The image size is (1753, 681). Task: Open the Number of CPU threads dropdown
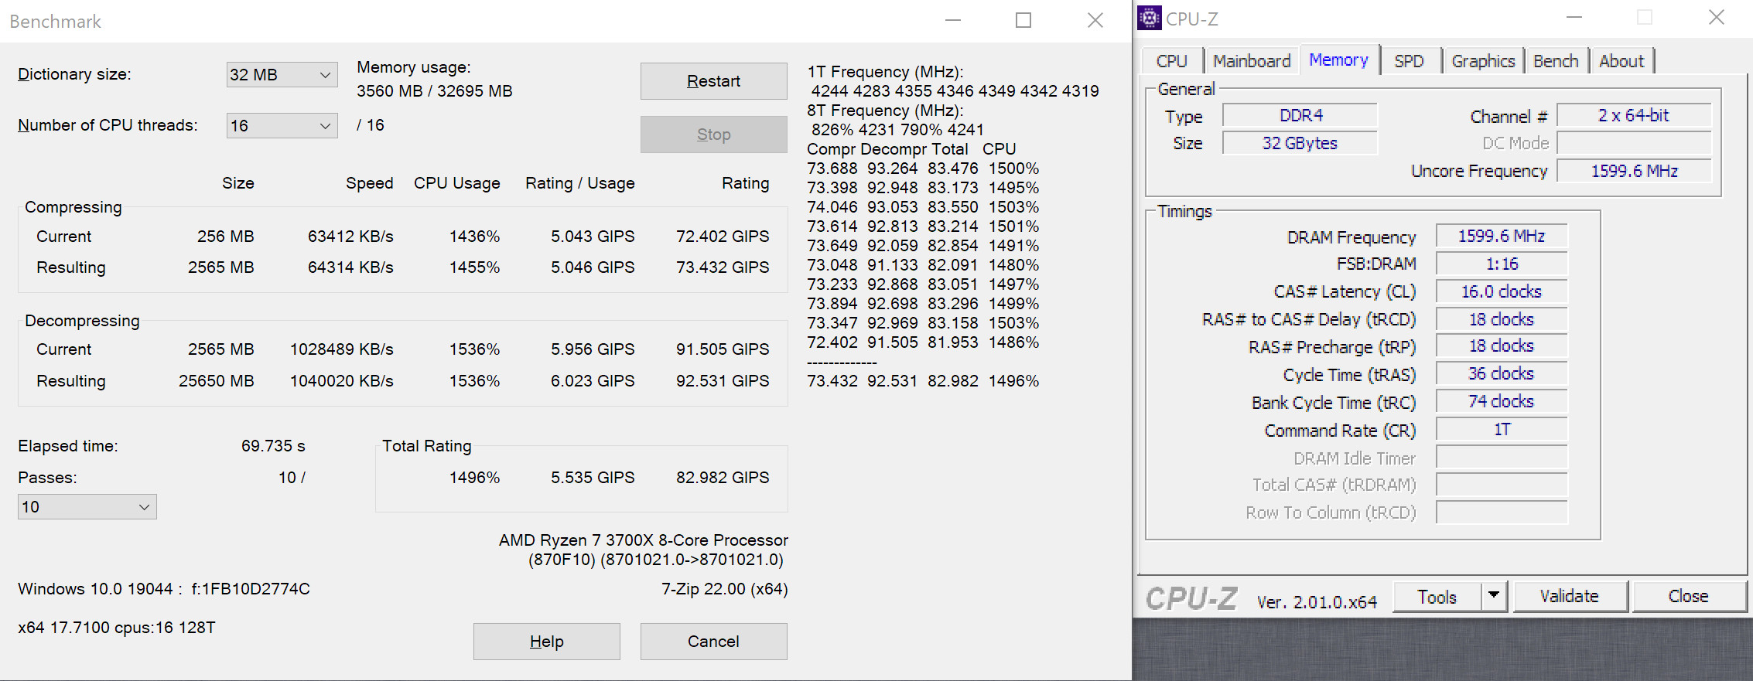[282, 125]
